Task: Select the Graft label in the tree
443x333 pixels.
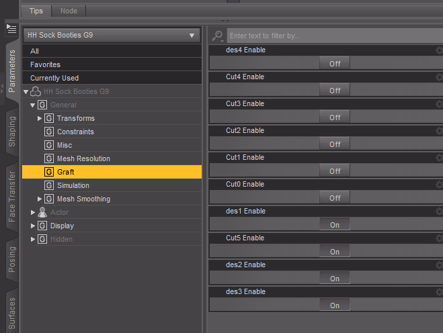Action: (66, 172)
